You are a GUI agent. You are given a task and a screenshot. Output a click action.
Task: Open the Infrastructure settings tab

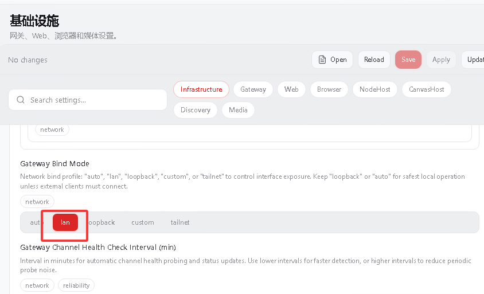click(201, 89)
